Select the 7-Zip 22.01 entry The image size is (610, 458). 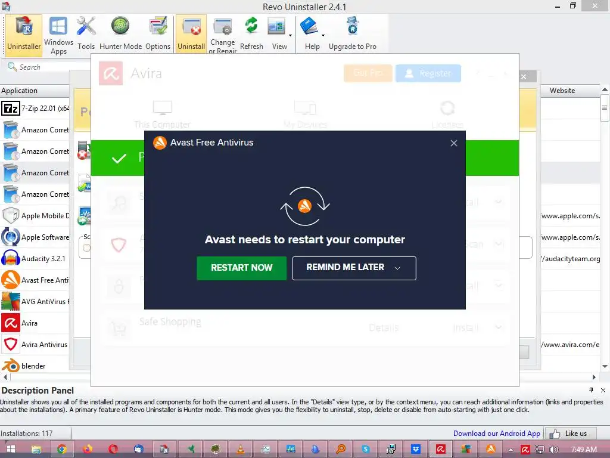click(35, 109)
